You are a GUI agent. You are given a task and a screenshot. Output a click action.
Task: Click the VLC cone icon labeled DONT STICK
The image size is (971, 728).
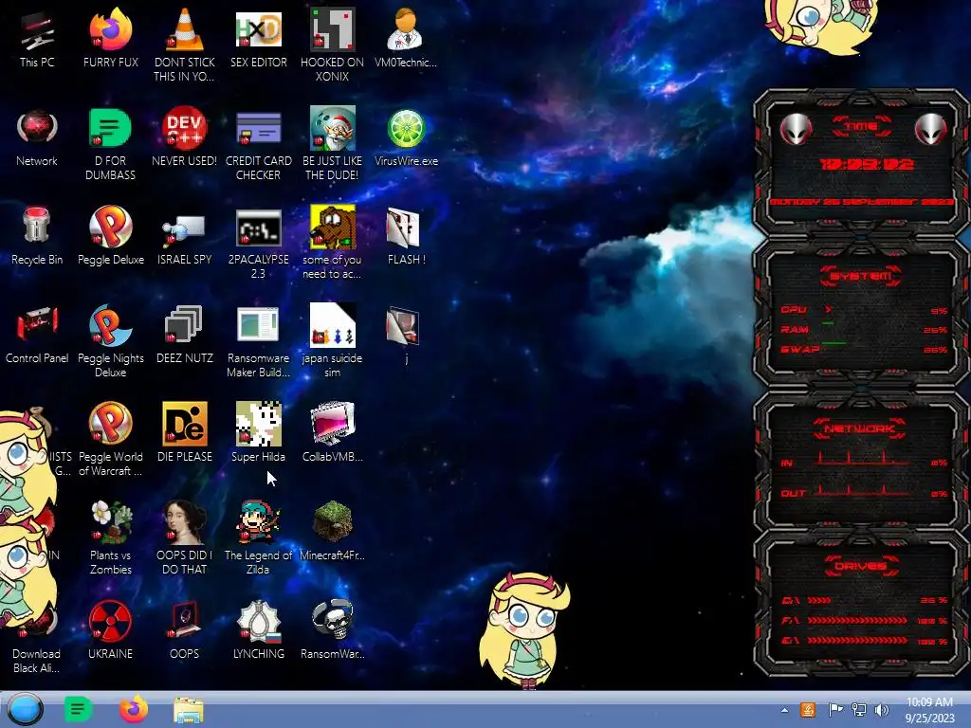coord(185,29)
